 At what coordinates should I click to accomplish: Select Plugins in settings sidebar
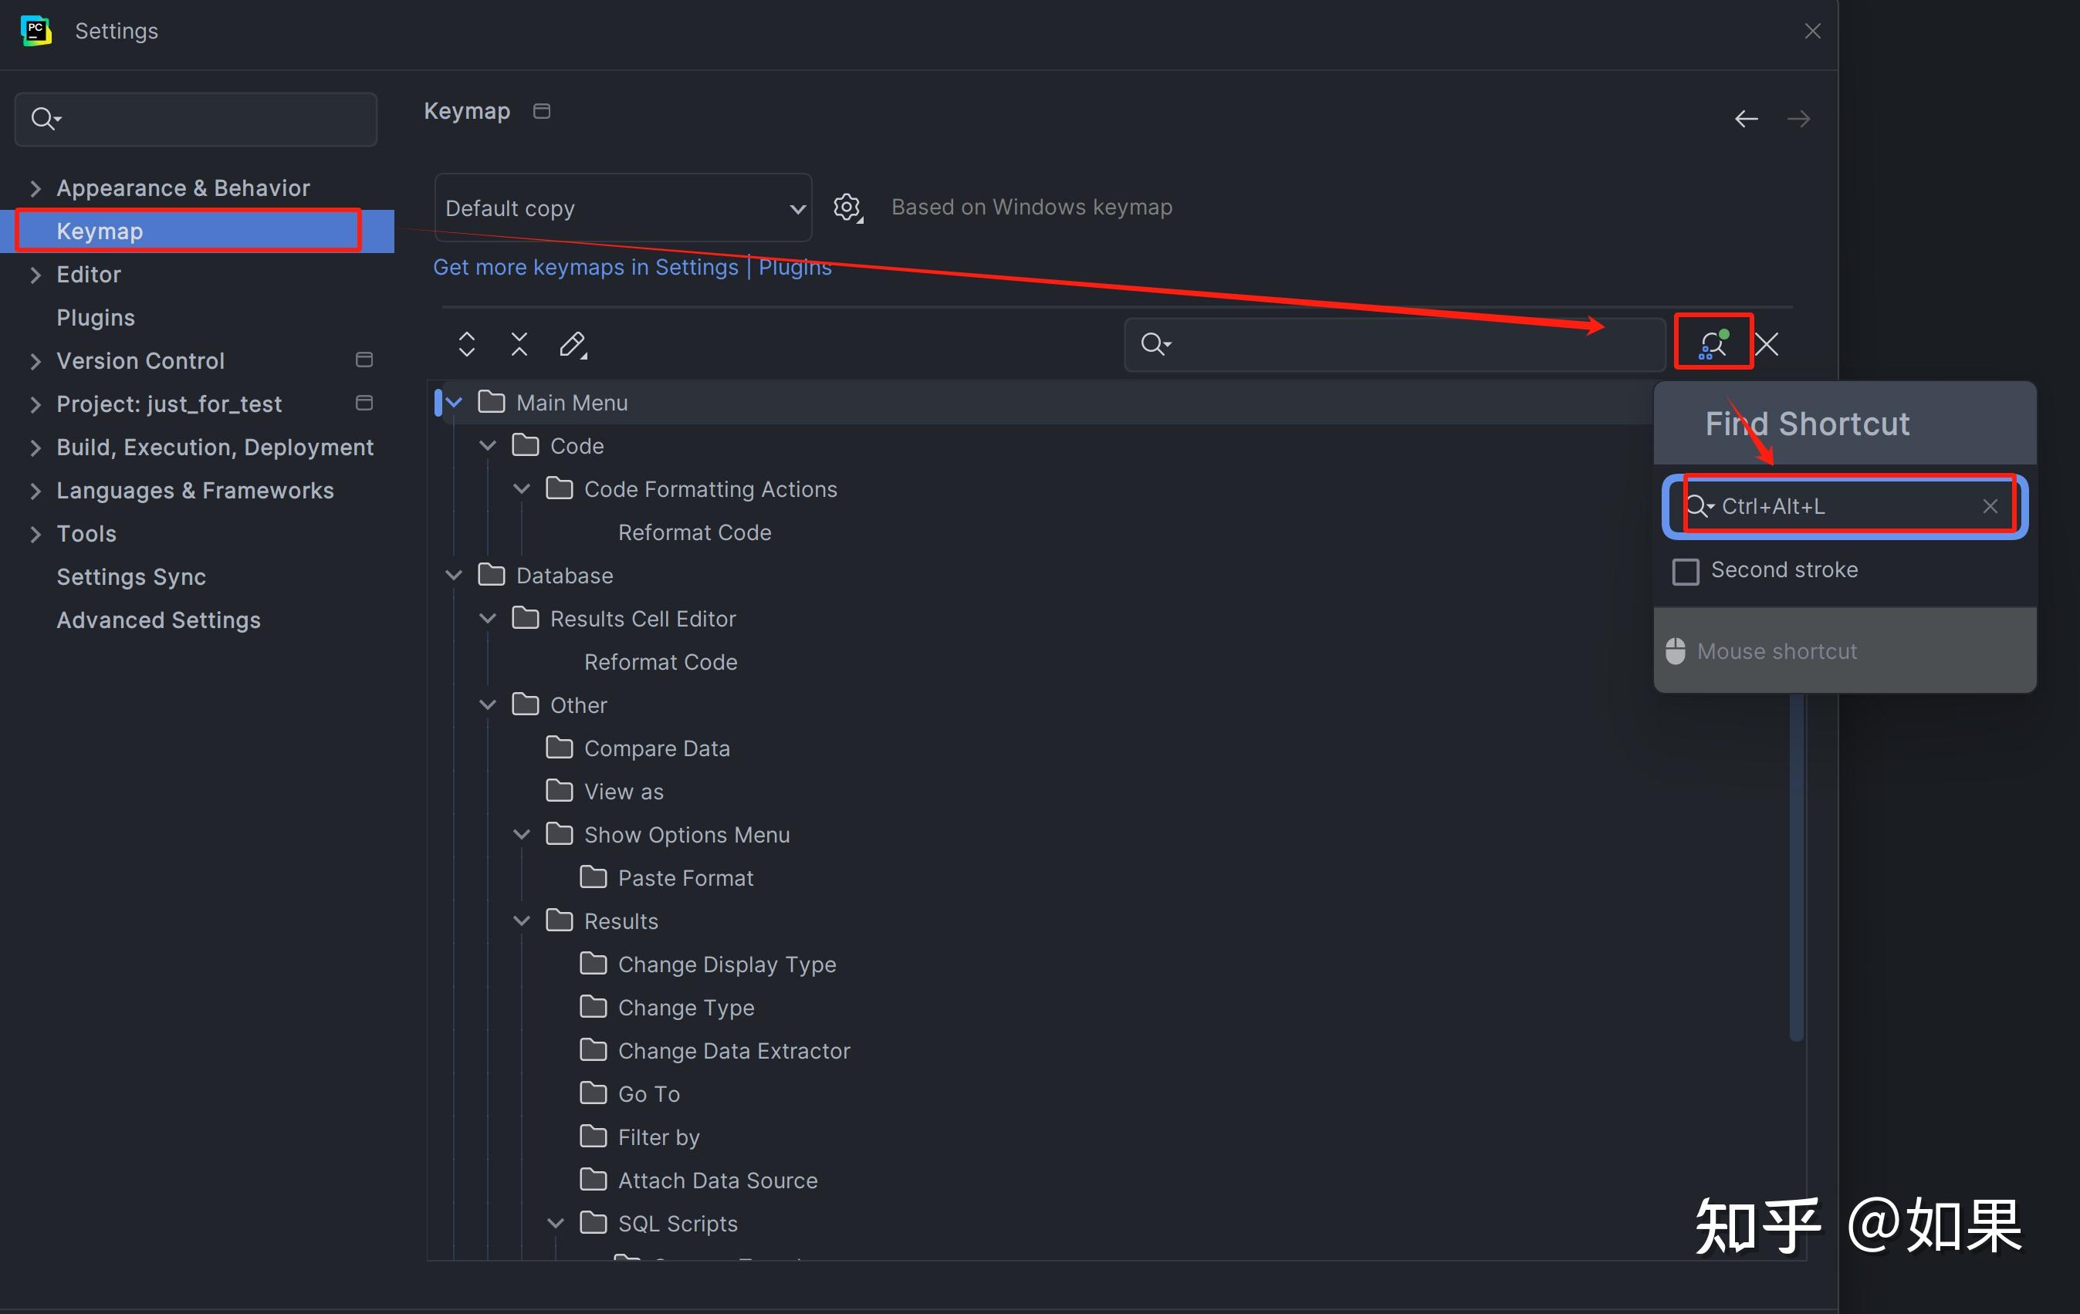(95, 317)
